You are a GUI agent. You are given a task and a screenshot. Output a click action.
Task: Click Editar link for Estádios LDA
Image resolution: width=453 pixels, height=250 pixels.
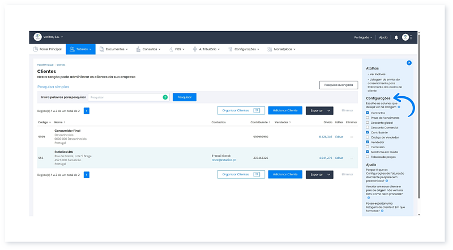pyautogui.click(x=339, y=158)
